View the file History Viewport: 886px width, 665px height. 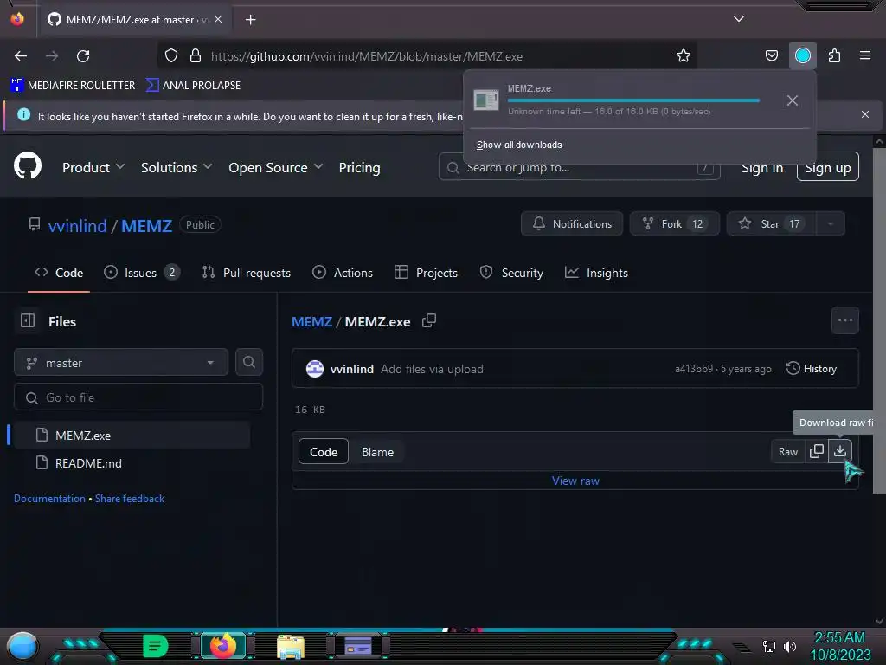pos(812,369)
